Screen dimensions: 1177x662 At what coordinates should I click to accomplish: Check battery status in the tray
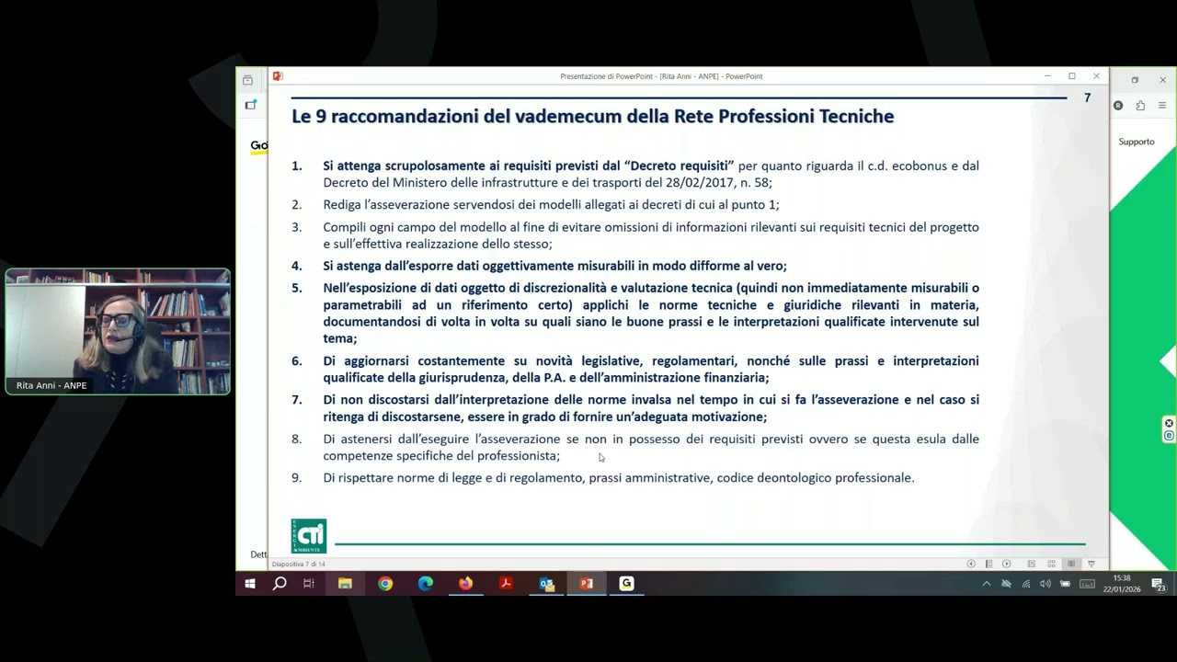(1065, 584)
